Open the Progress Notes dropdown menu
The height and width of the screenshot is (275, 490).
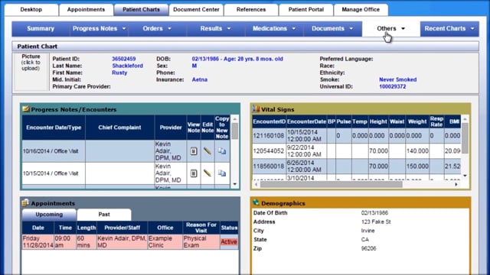(x=99, y=29)
